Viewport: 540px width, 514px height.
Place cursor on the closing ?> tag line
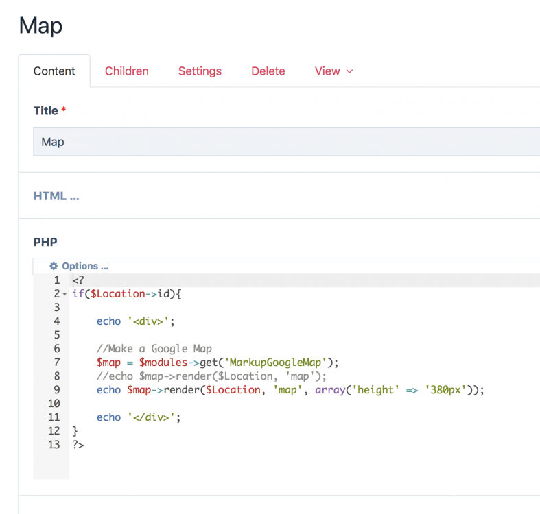[x=78, y=445]
